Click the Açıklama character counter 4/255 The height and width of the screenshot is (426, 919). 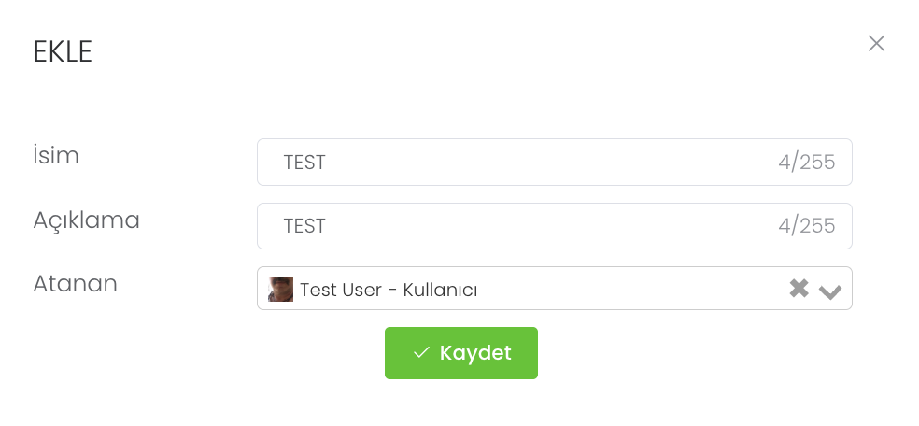[806, 226]
